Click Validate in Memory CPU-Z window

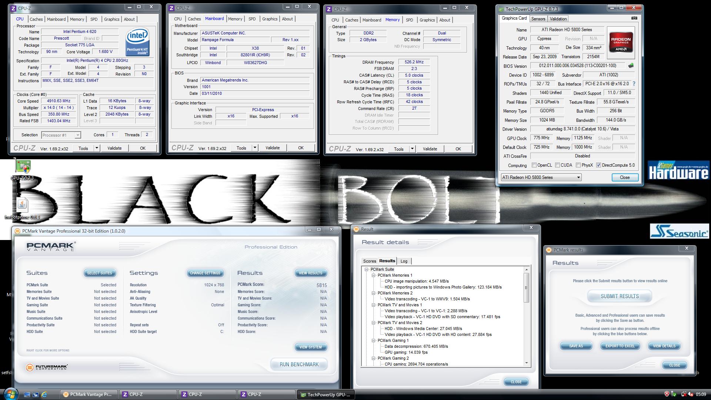(x=430, y=149)
